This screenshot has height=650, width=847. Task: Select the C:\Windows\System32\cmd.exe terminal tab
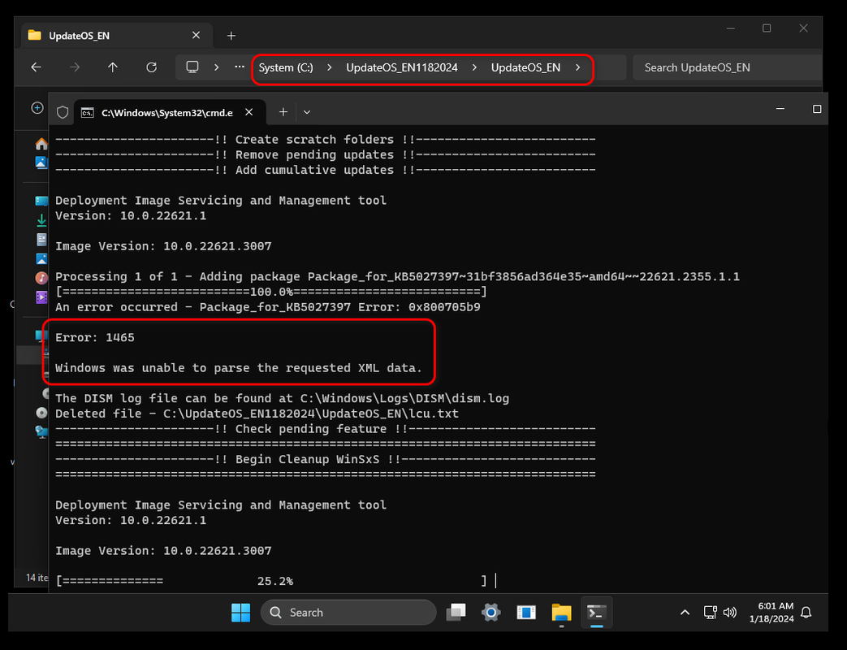coord(170,112)
